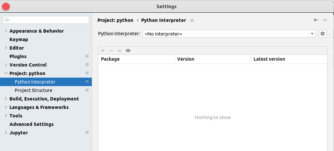Expand Build, Execution, Deployment section
334x151 pixels.
6,99
